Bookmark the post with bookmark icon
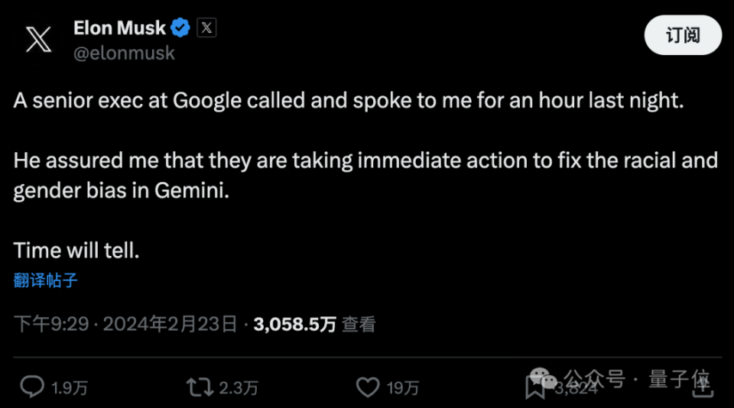 pyautogui.click(x=534, y=388)
